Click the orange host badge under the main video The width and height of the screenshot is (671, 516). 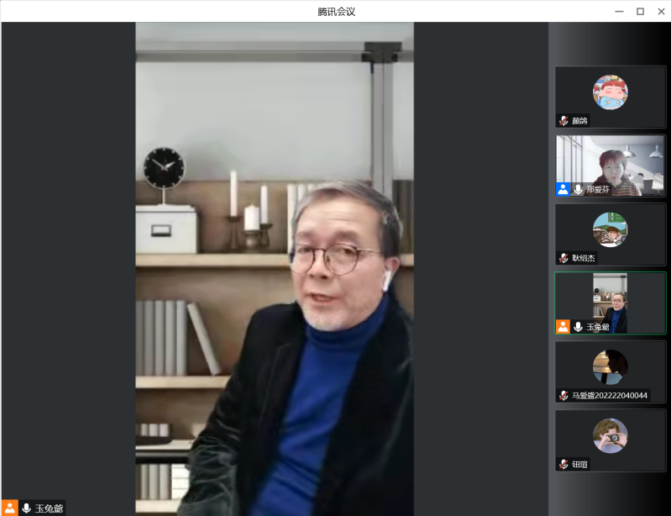pyautogui.click(x=10, y=508)
